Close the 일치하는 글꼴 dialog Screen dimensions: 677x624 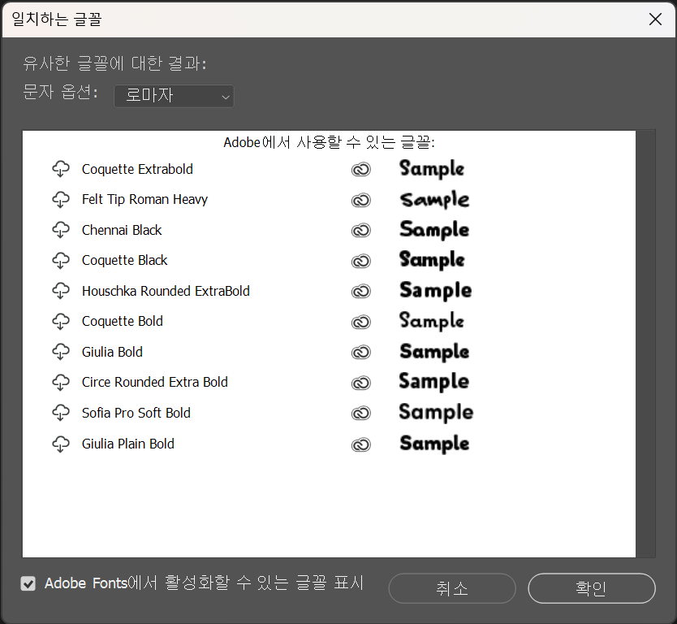[x=655, y=19]
